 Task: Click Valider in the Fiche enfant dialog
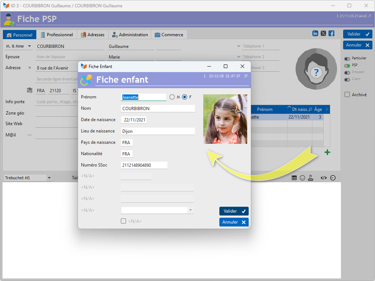[234, 211]
